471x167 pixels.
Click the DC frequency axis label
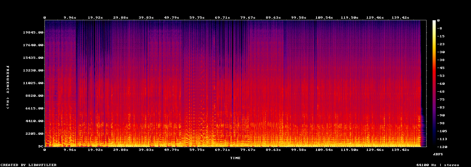click(x=41, y=146)
